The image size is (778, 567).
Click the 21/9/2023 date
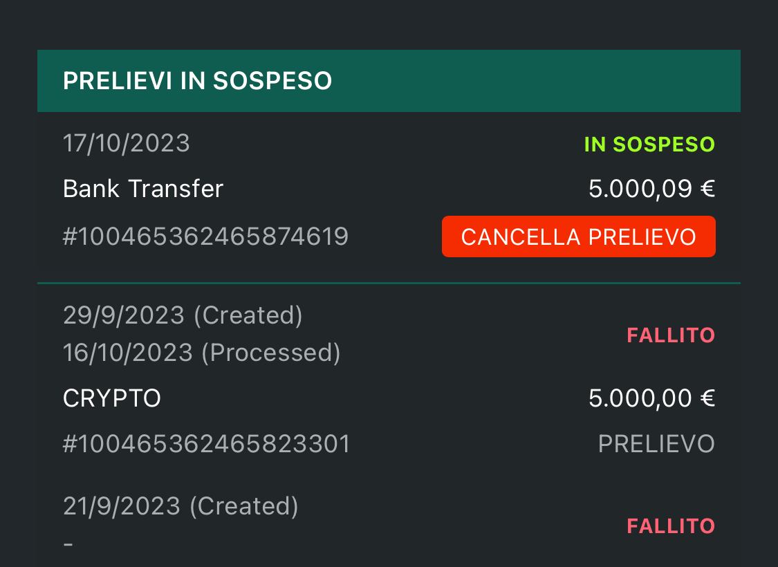point(122,506)
